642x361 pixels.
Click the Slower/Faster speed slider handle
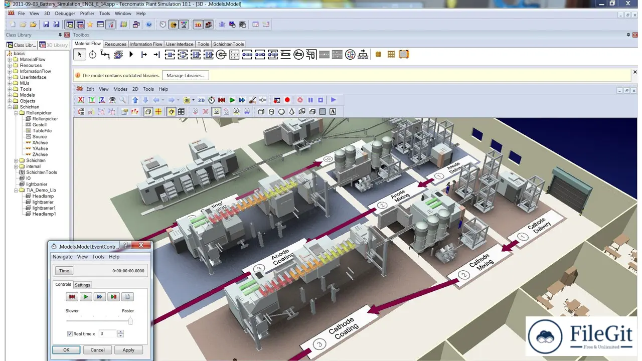pos(130,321)
